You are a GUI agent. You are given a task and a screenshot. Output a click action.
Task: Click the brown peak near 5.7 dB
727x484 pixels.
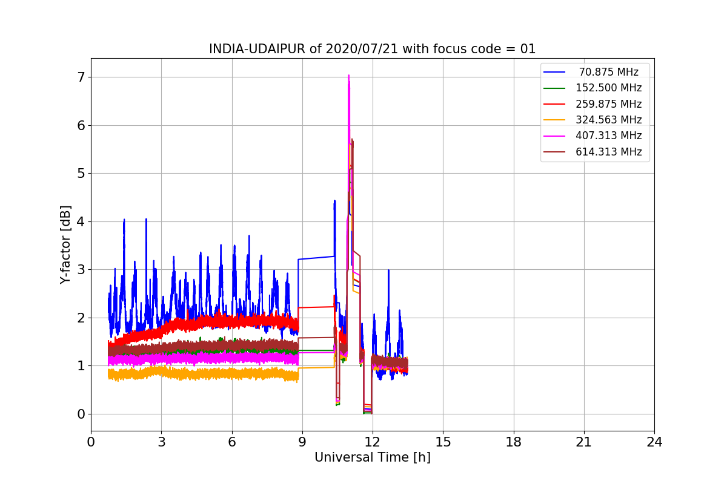pos(352,141)
